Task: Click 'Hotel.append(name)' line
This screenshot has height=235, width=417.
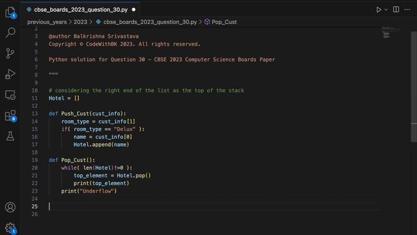Action: coord(101,145)
